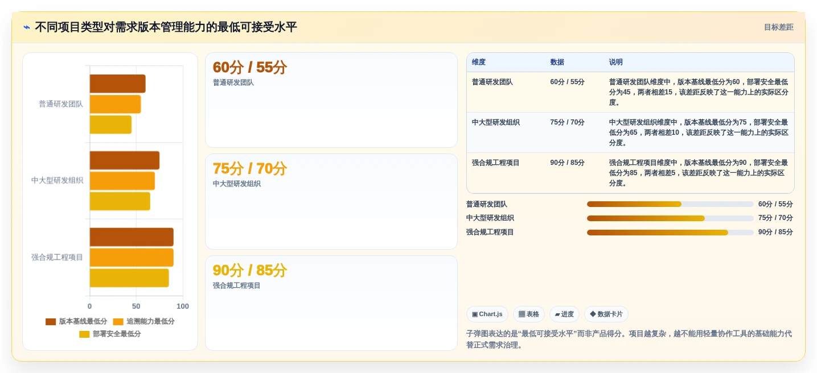Viewport: 817px width, 373px height.
Task: Click the 目标差距 label in header
Action: click(x=778, y=27)
